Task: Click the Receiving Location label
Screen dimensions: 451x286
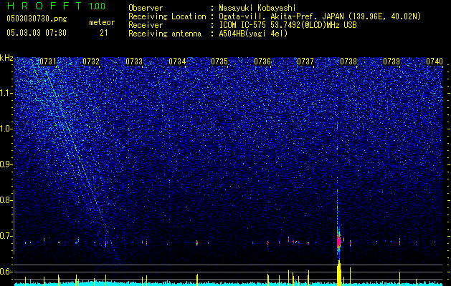Action: (167, 16)
